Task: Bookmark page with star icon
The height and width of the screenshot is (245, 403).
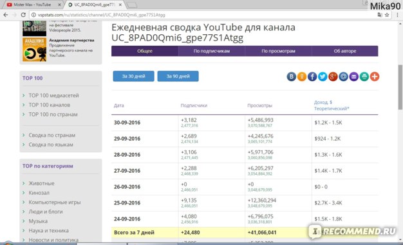Action: 387,15
